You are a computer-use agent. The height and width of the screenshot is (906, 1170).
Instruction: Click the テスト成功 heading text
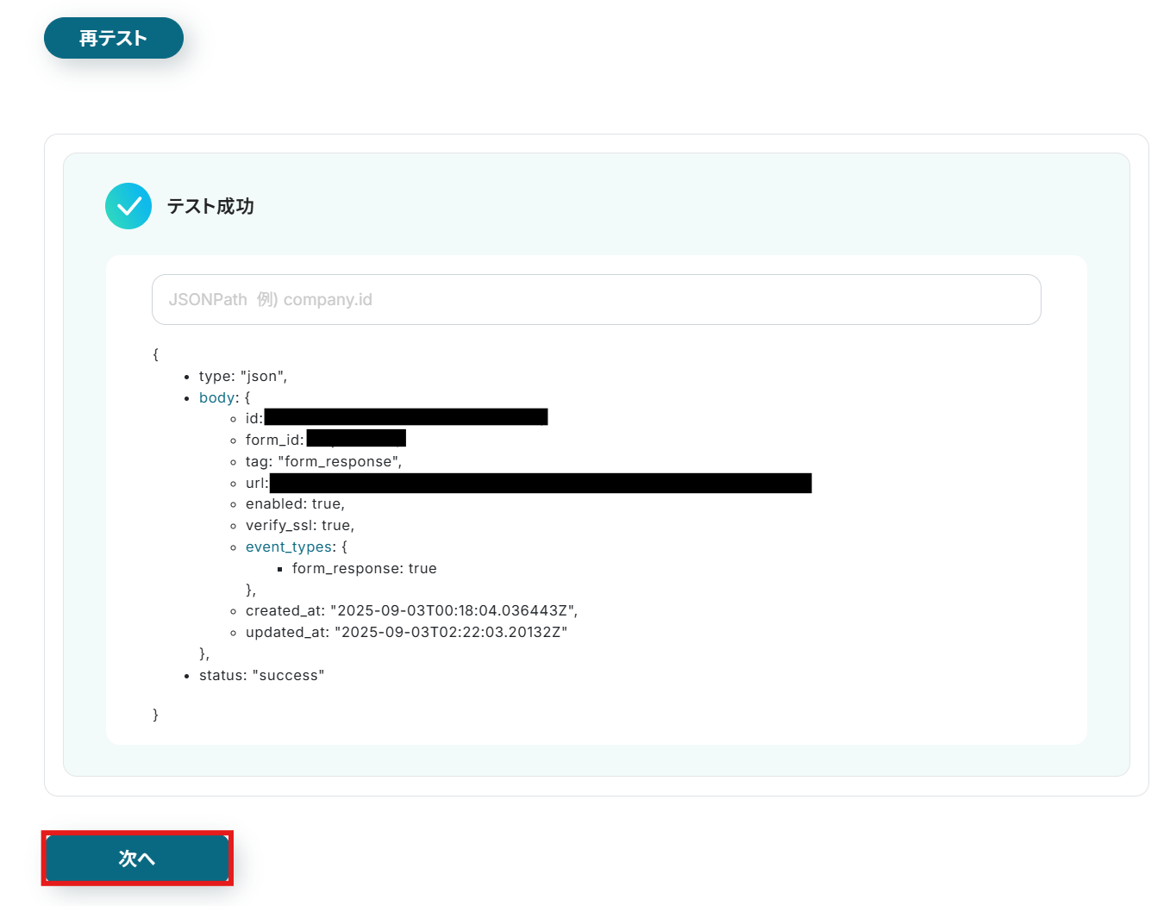point(210,206)
